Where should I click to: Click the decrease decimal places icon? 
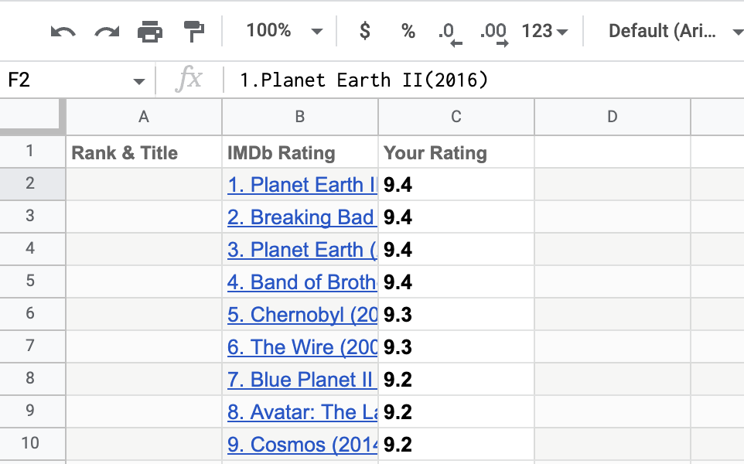point(449,32)
